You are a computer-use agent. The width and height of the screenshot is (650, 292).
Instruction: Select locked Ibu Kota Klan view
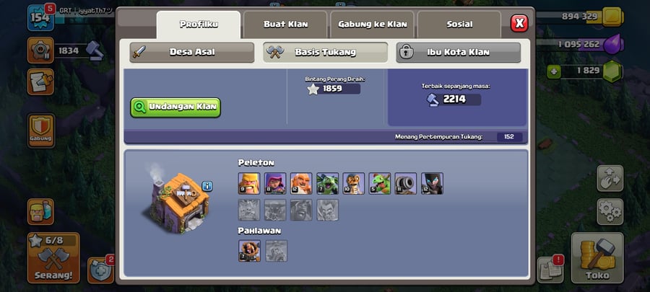pyautogui.click(x=459, y=53)
